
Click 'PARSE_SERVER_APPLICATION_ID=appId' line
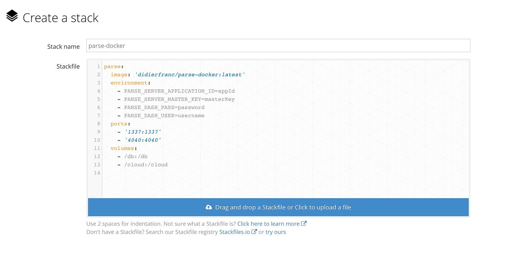click(x=179, y=91)
